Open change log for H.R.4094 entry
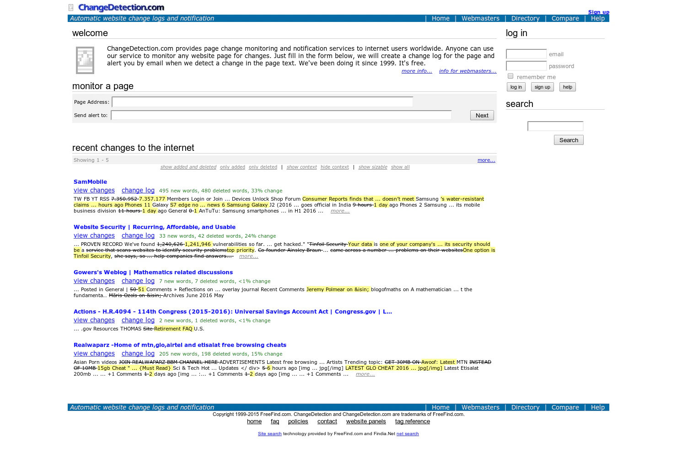 pyautogui.click(x=138, y=320)
